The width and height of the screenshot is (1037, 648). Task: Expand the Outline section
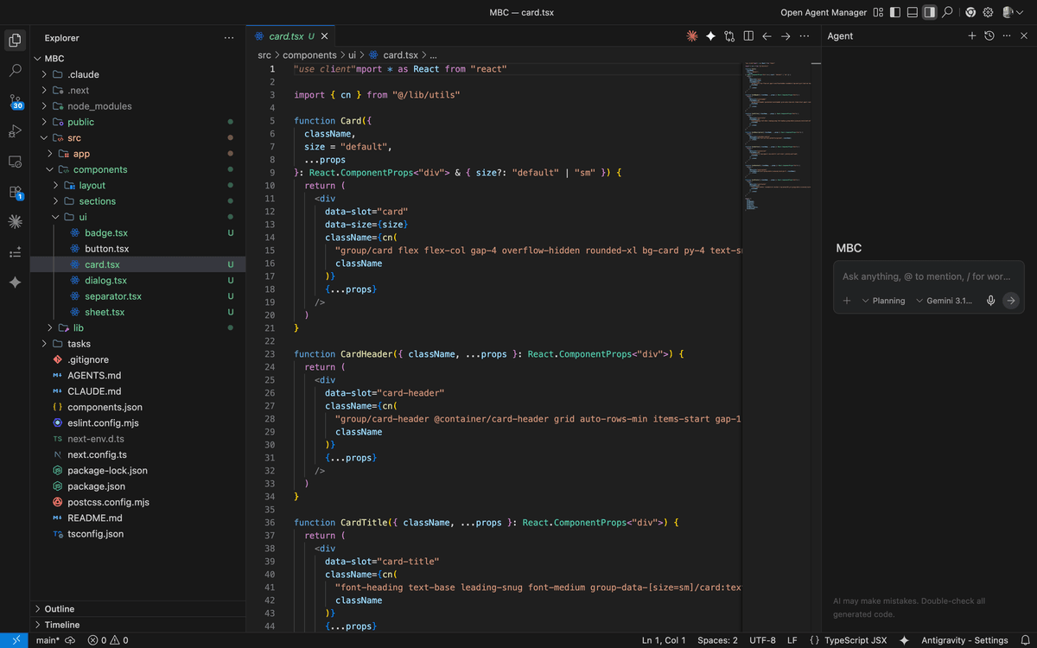(x=60, y=609)
